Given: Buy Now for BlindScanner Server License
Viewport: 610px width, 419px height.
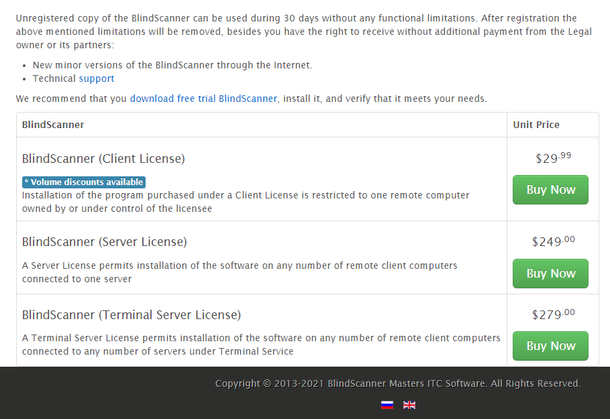Looking at the screenshot, I should point(550,274).
